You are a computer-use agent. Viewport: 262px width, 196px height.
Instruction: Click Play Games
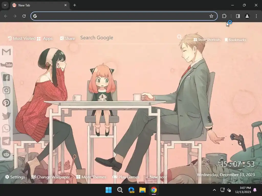pos(126,177)
